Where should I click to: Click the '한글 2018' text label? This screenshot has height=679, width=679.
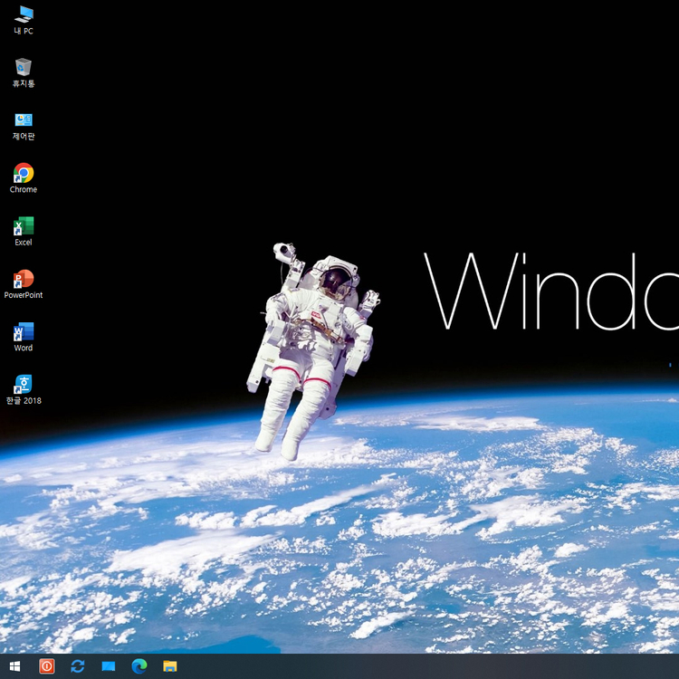click(24, 401)
